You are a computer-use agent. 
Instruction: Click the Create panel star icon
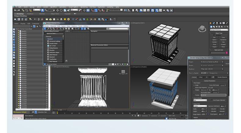point(211,23)
